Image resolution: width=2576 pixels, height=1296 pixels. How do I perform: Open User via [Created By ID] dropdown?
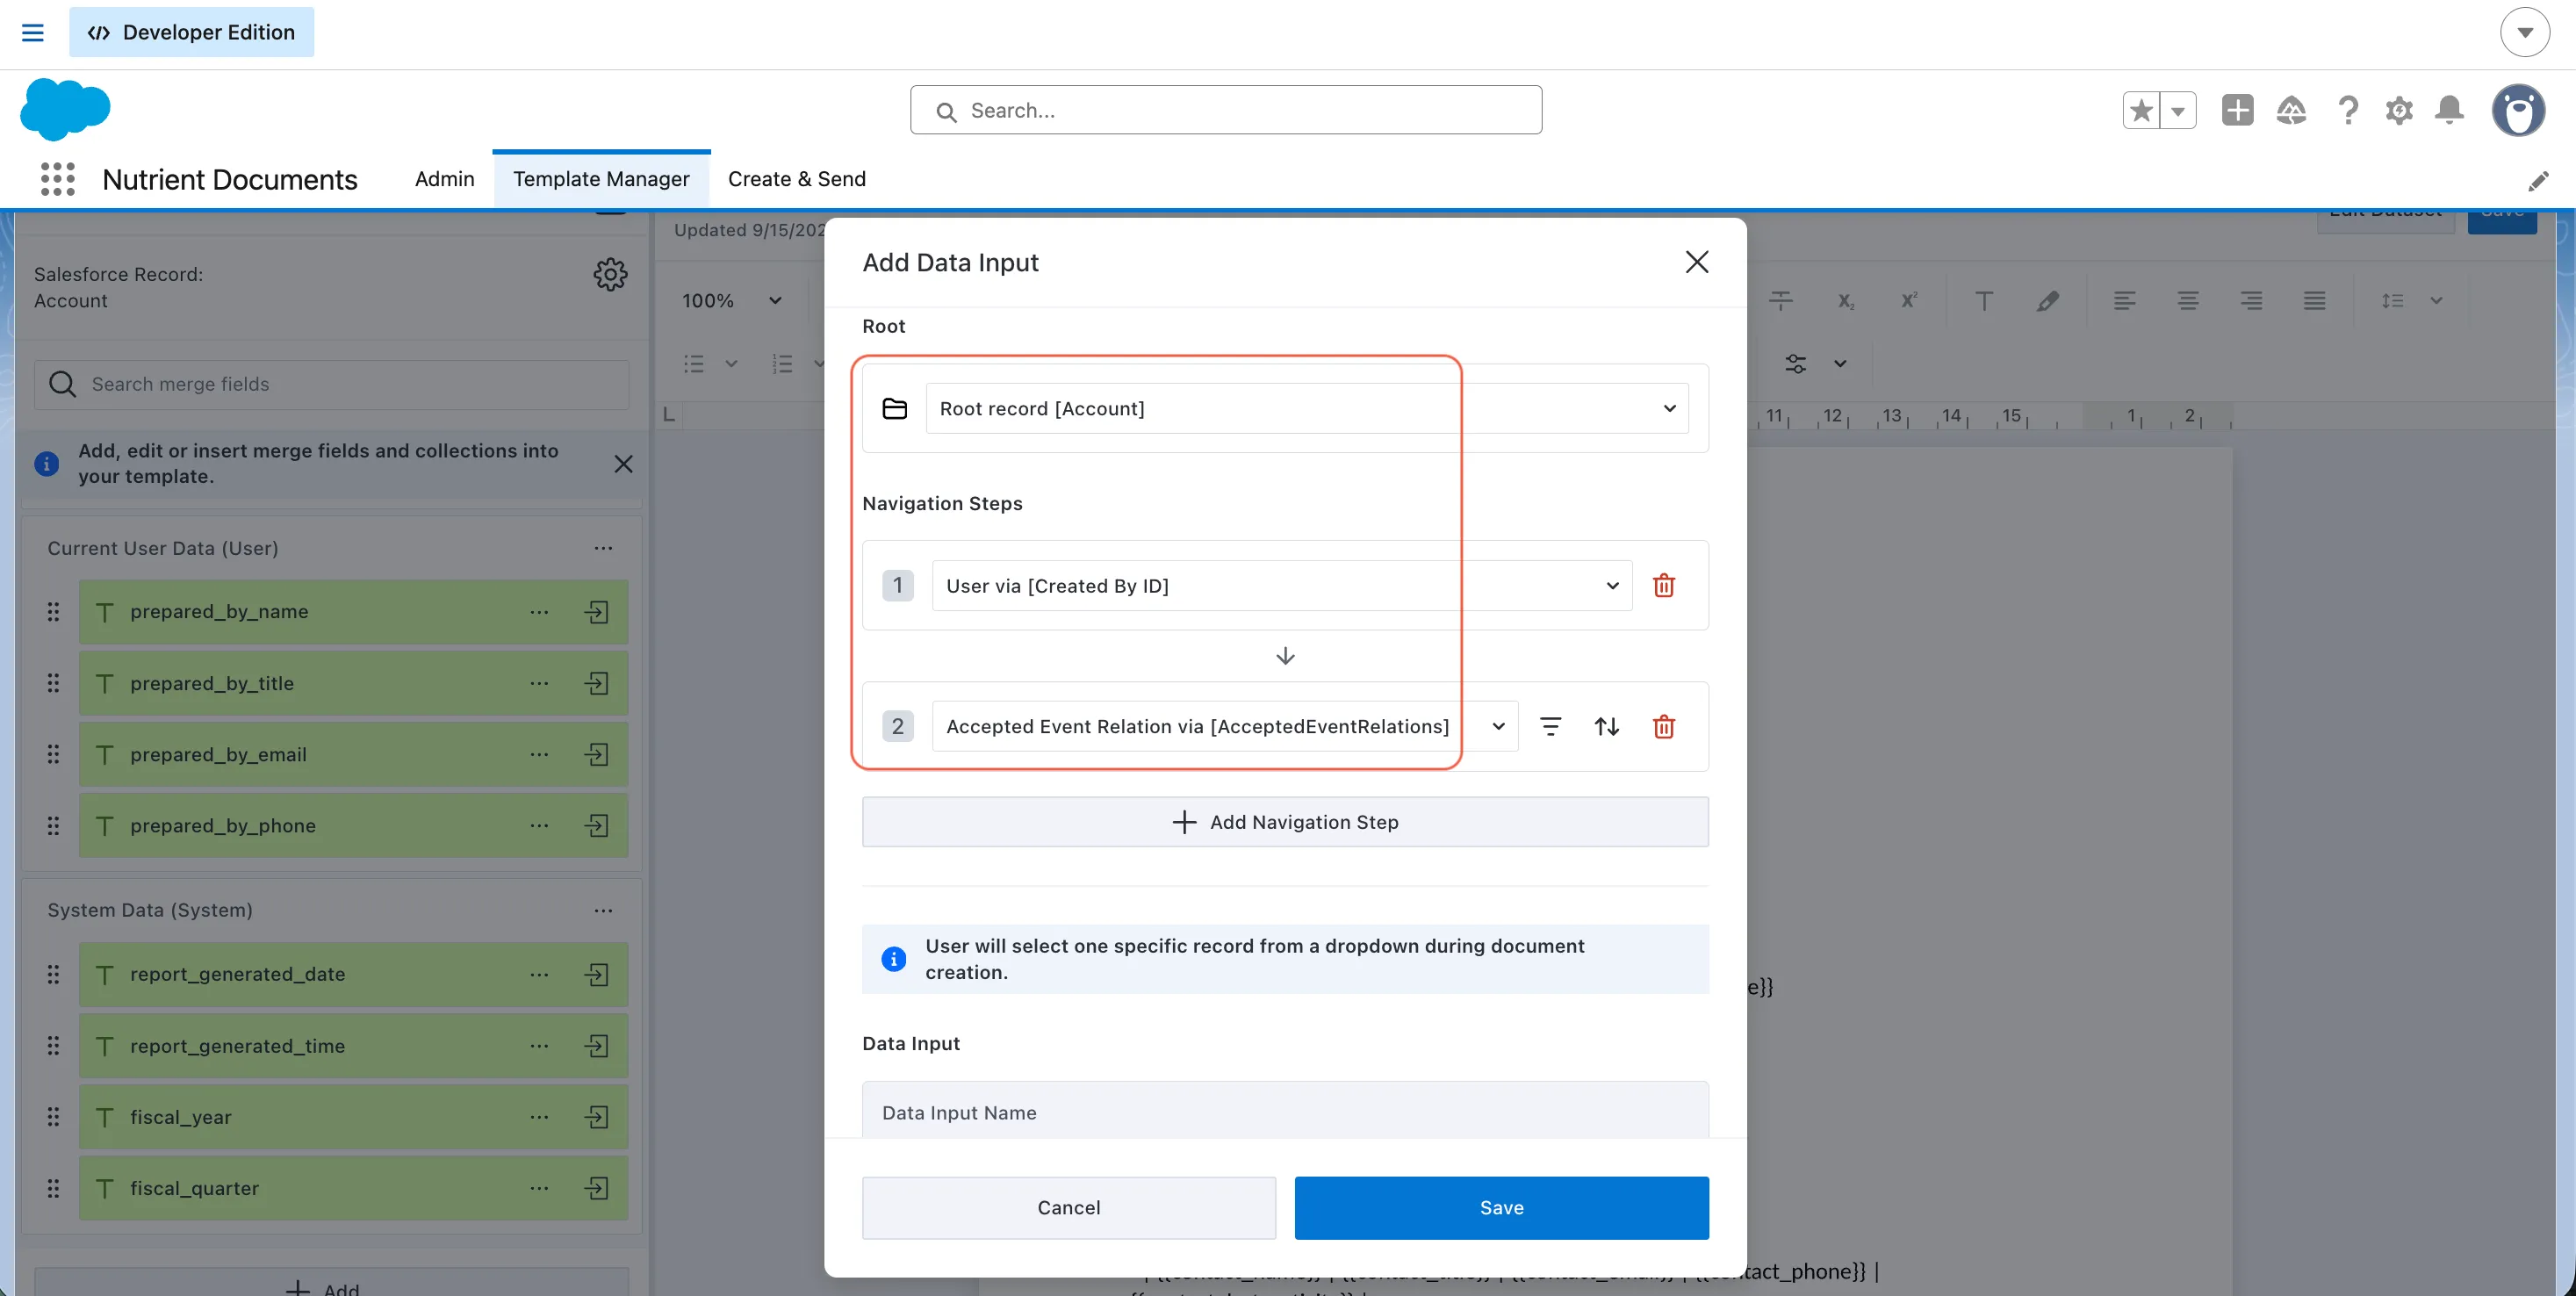point(1281,586)
